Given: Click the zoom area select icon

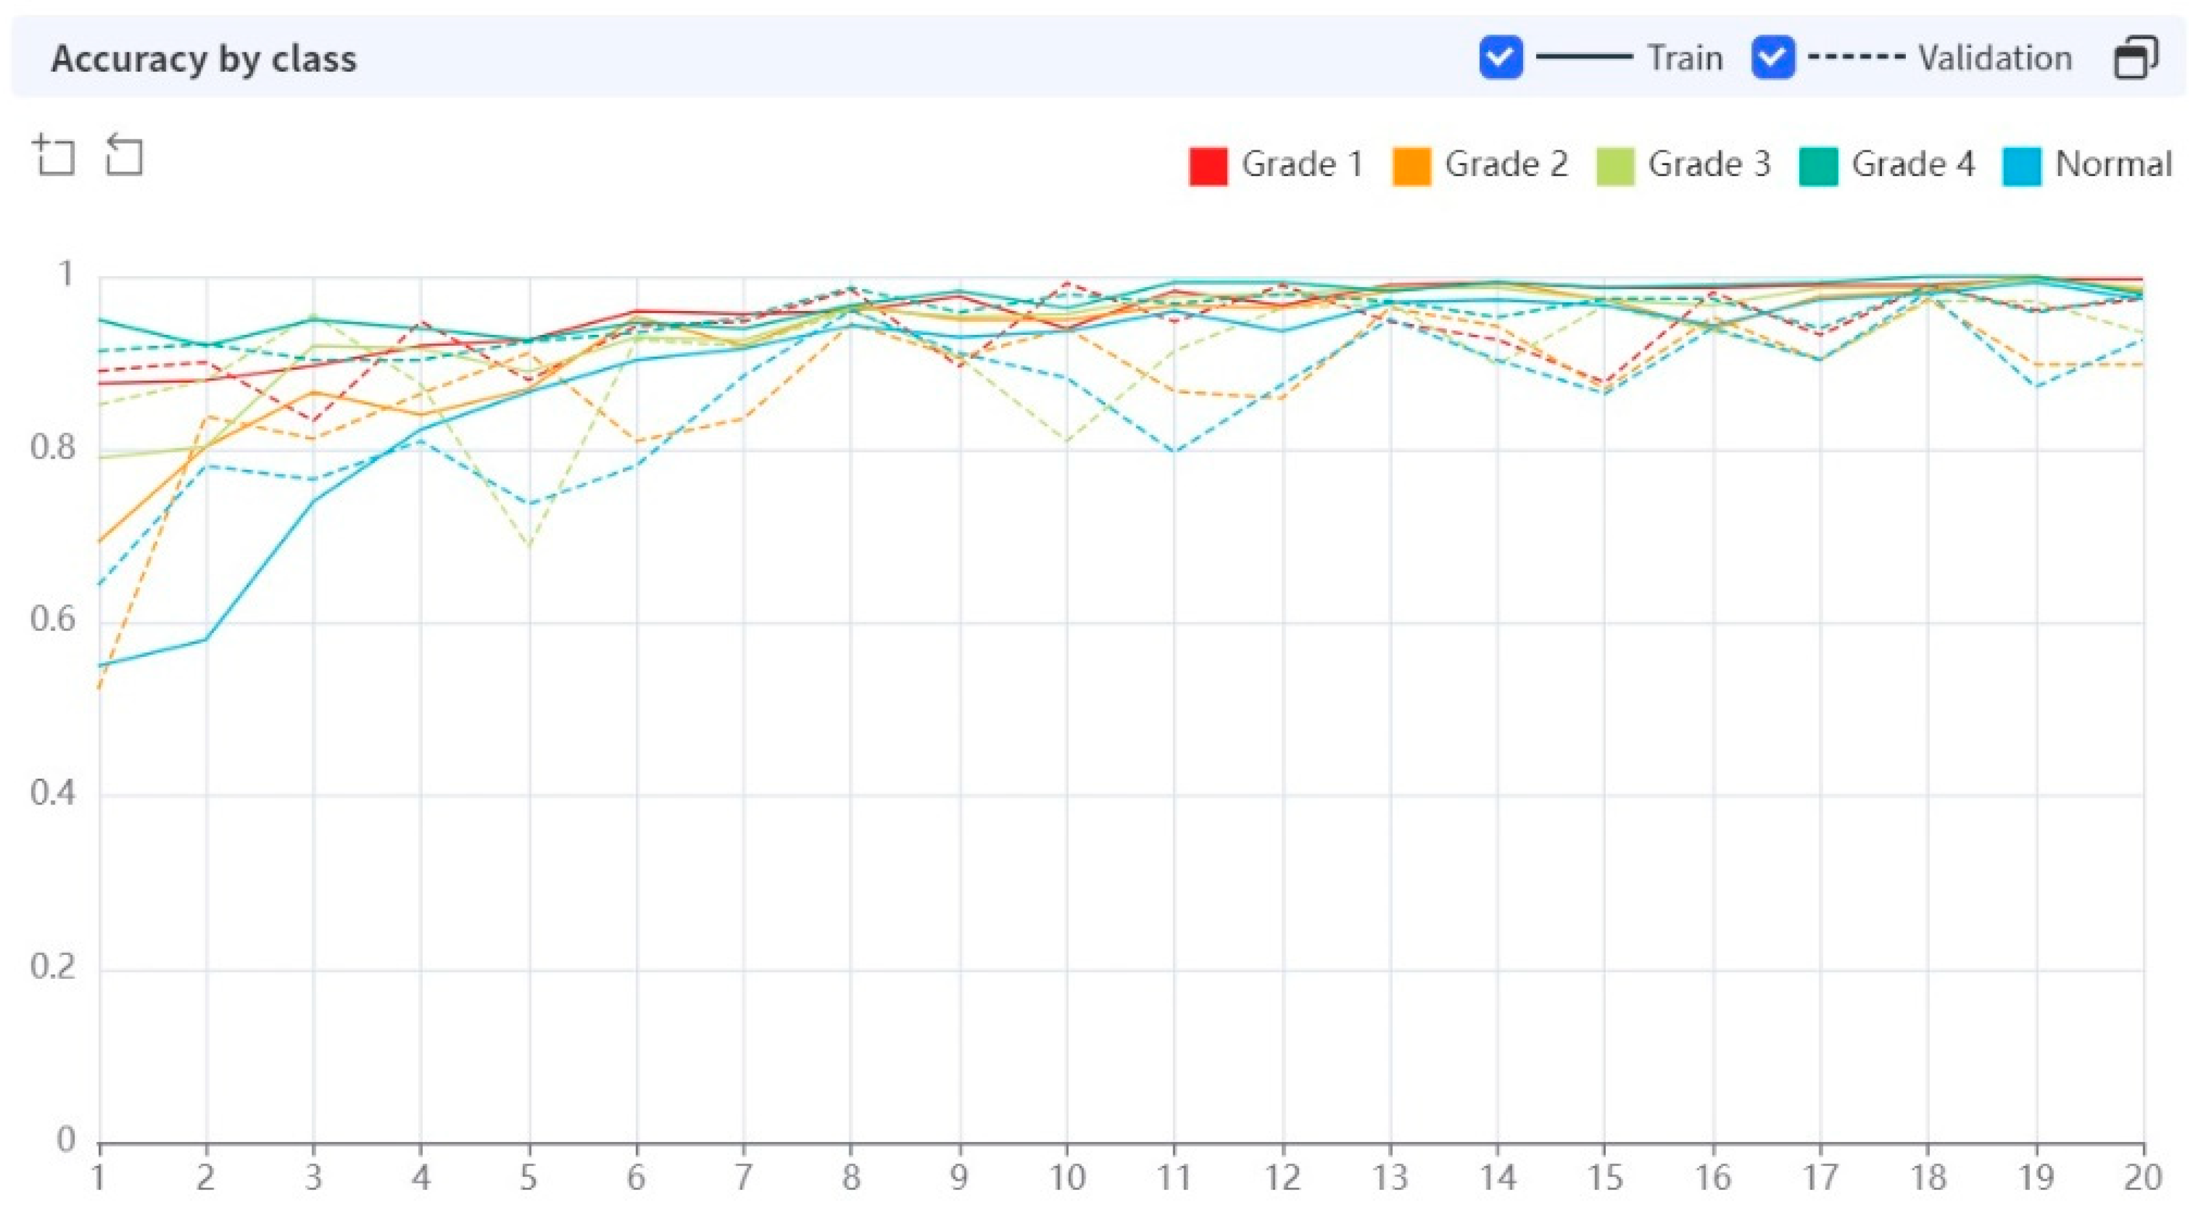Looking at the screenshot, I should click(x=54, y=155).
